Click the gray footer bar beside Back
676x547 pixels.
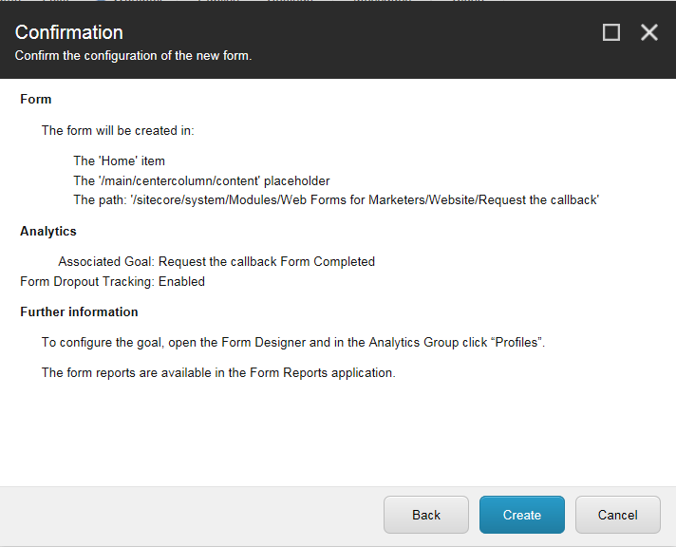pos(190,515)
